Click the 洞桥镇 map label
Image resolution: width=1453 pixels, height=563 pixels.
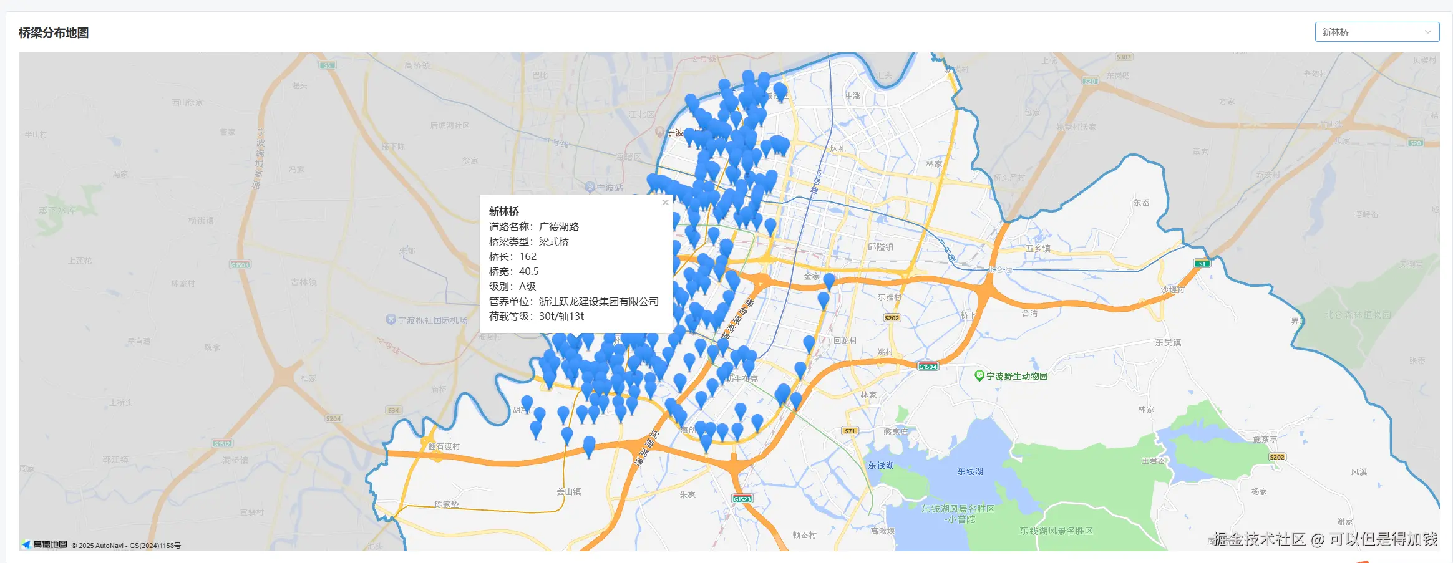[x=235, y=460]
